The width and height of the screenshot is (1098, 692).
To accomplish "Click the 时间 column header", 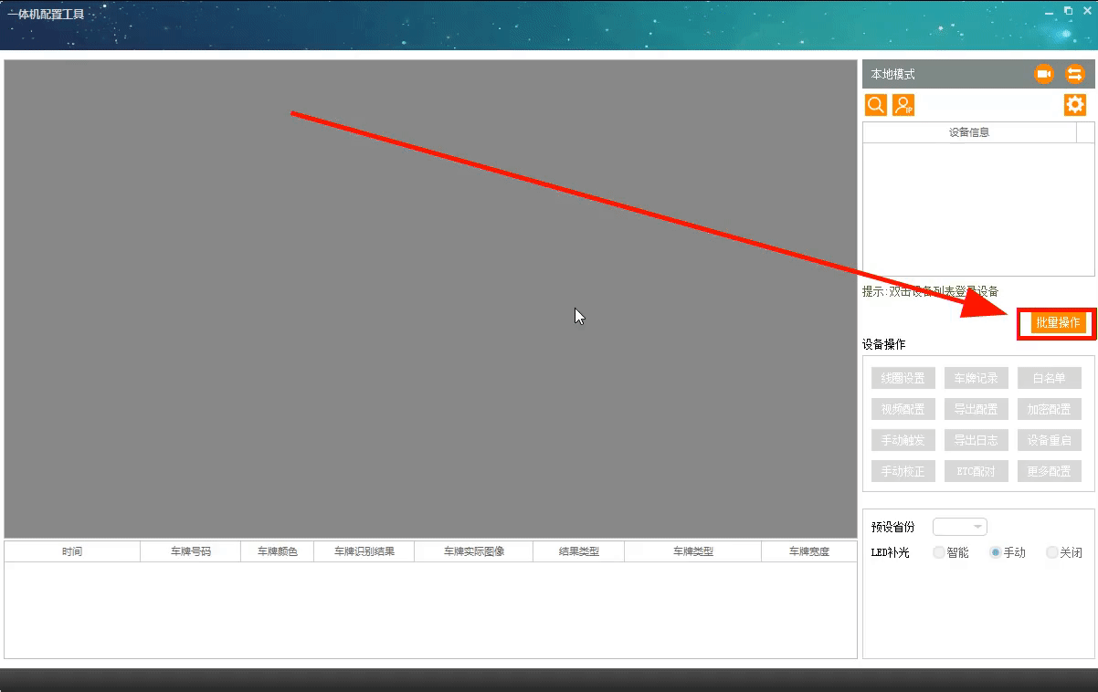I will pyautogui.click(x=72, y=551).
